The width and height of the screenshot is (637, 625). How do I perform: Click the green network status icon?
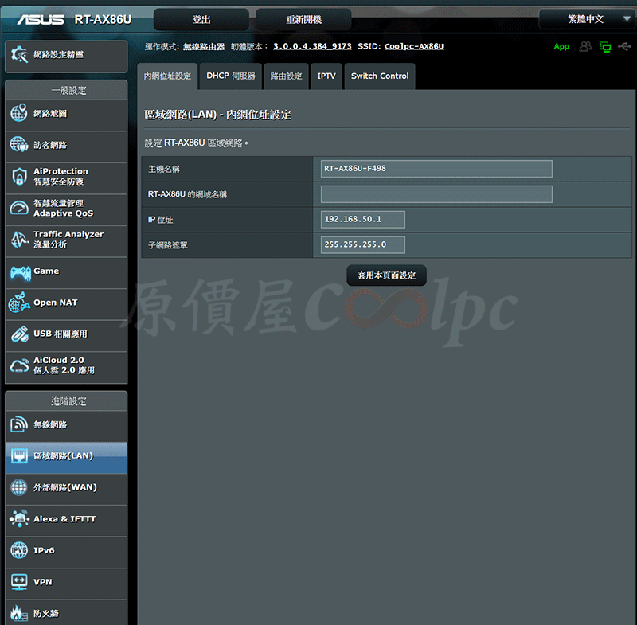(x=605, y=47)
